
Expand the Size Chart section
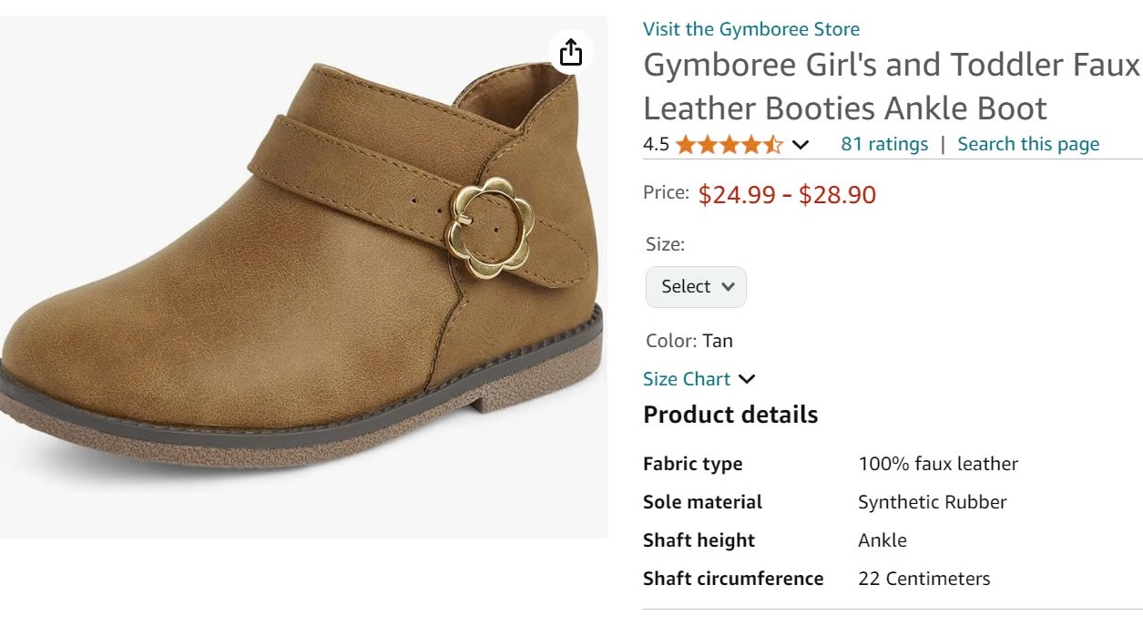pos(686,378)
